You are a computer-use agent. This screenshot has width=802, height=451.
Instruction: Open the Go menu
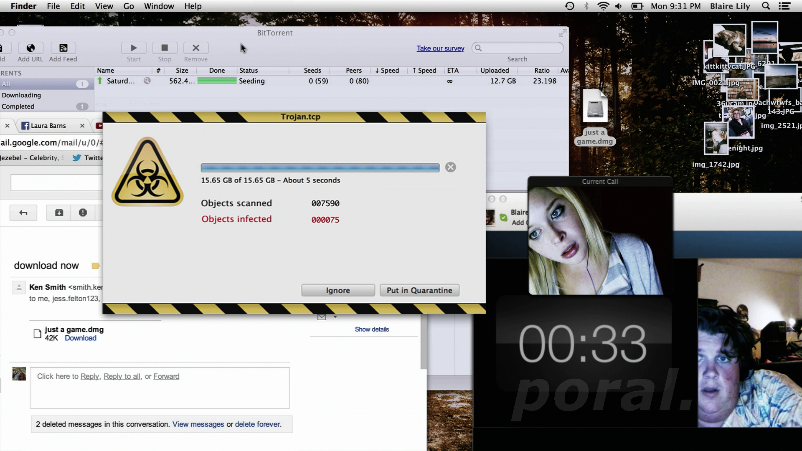point(129,6)
